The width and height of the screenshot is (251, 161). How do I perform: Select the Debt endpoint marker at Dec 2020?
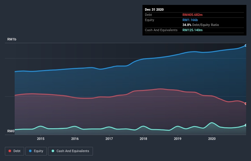click(x=246, y=104)
